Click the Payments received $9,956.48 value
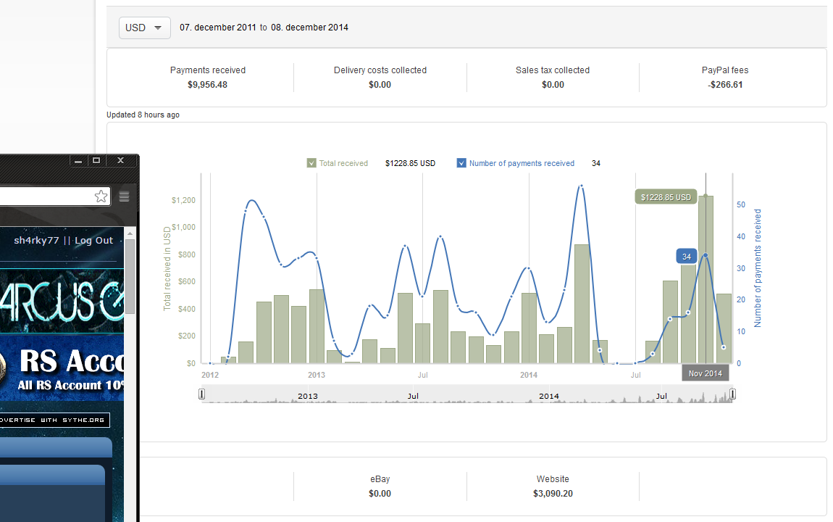833x522 pixels. coord(207,85)
